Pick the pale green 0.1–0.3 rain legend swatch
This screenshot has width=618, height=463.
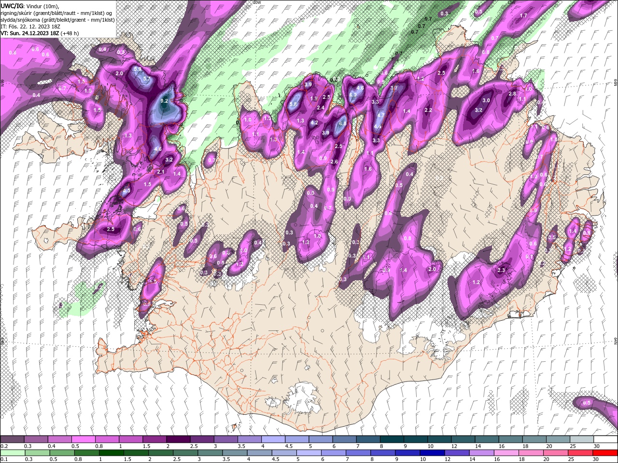tap(12, 453)
